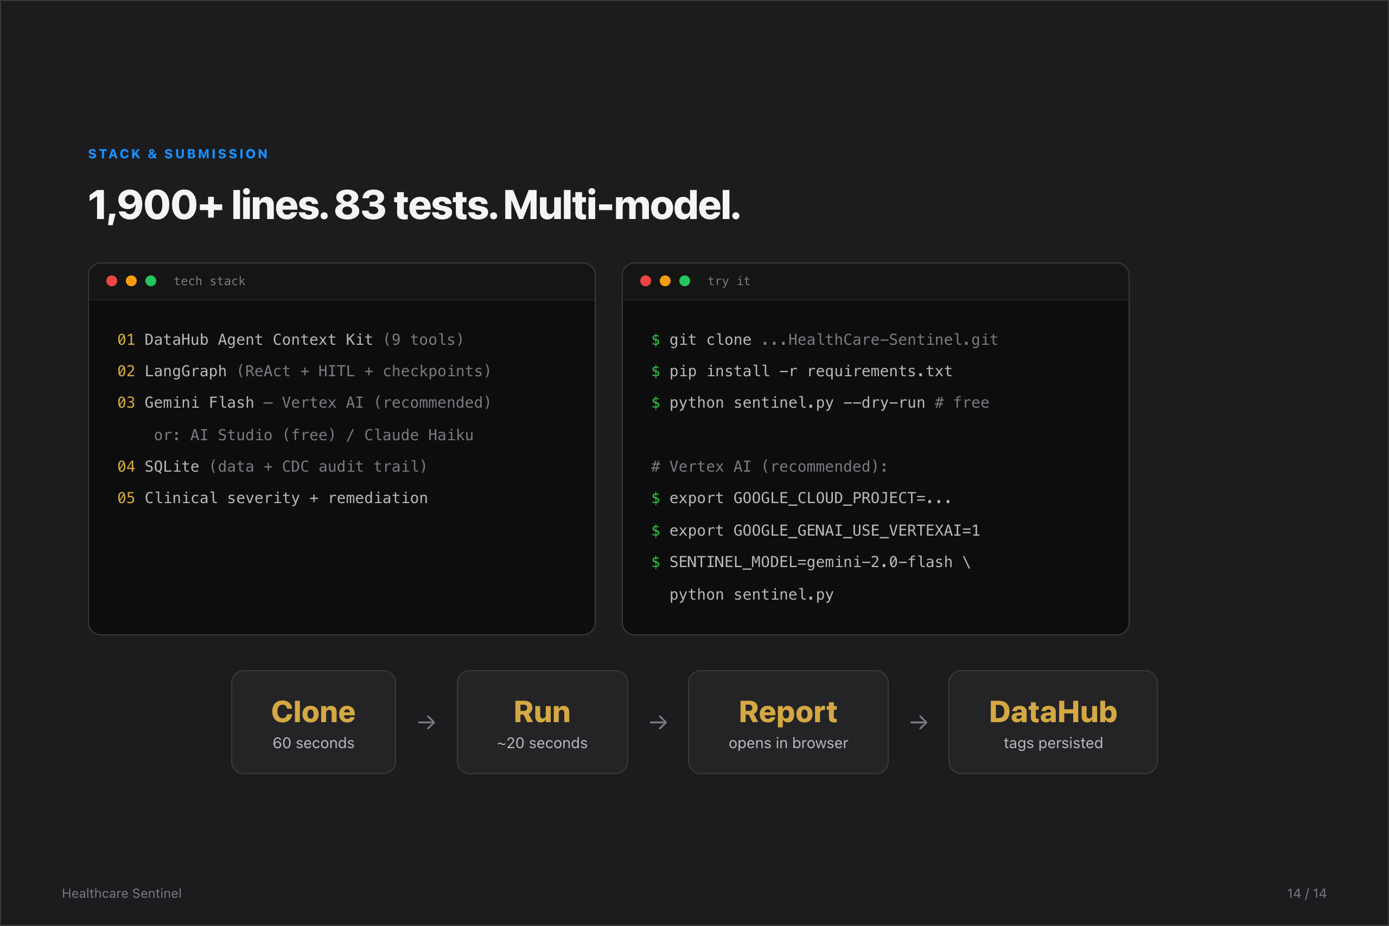Click the red dot in tech stack window
Screen dimensions: 1389x926
click(x=112, y=281)
